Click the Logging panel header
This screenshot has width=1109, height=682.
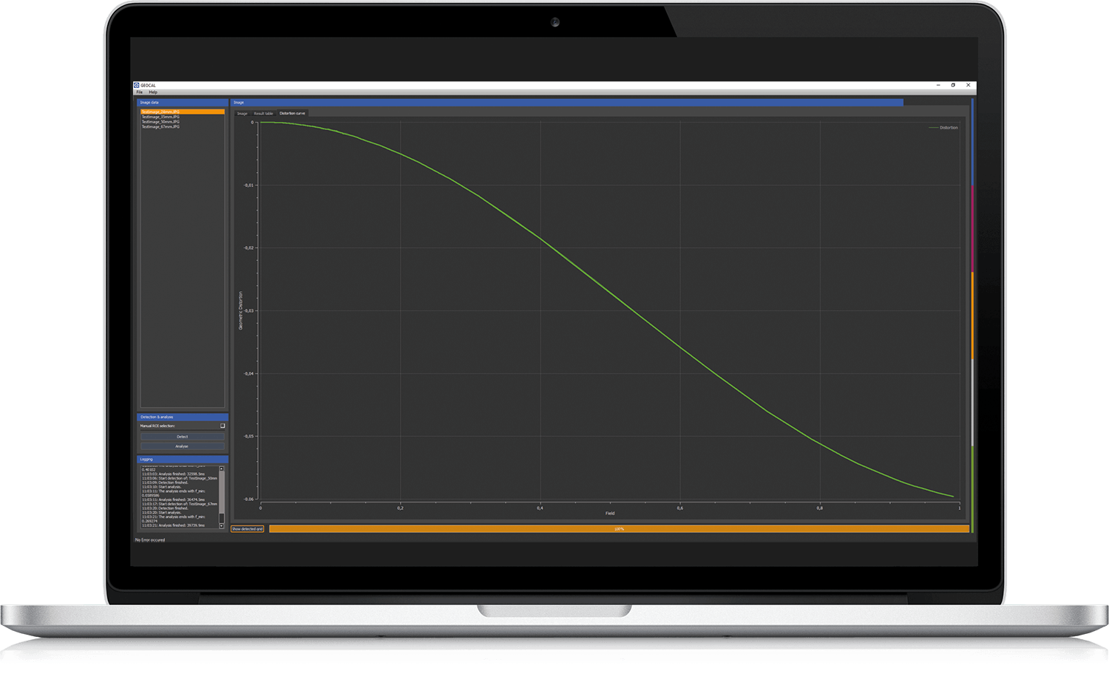click(x=183, y=460)
